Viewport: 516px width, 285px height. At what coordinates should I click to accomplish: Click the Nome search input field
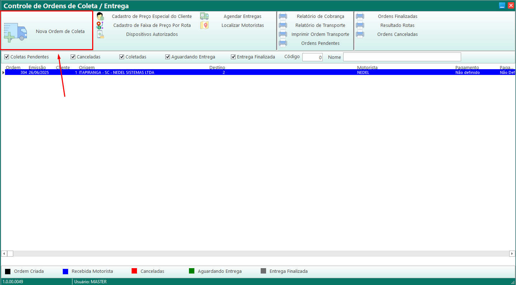click(x=402, y=57)
